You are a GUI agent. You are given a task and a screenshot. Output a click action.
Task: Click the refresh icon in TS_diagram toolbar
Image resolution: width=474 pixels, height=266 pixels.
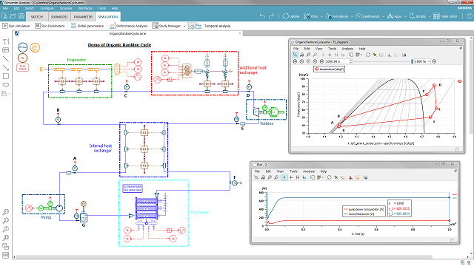368,55
